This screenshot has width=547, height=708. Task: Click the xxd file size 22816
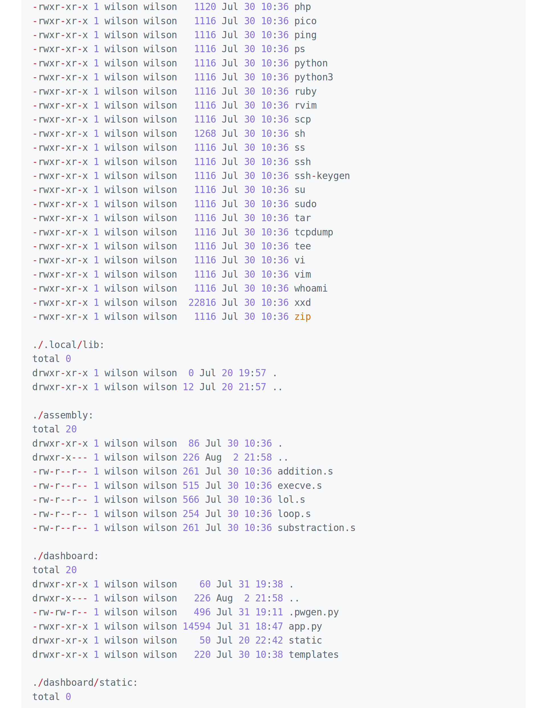pyautogui.click(x=202, y=302)
